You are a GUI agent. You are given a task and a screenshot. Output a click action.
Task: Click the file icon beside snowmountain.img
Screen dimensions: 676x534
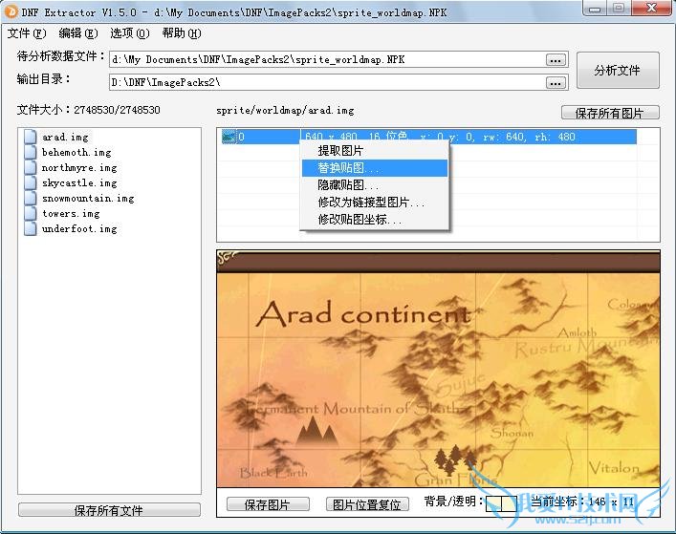point(31,198)
